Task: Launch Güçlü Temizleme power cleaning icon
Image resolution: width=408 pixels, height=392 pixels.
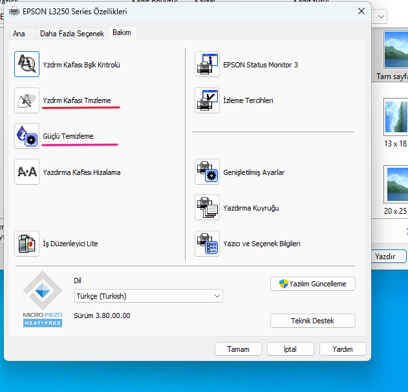Action: (x=27, y=136)
